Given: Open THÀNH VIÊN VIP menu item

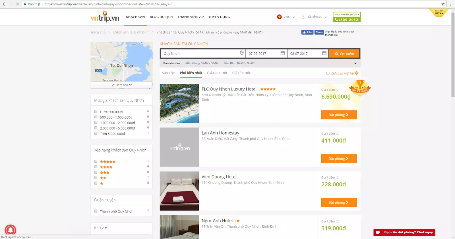Looking at the screenshot, I should click(191, 17).
